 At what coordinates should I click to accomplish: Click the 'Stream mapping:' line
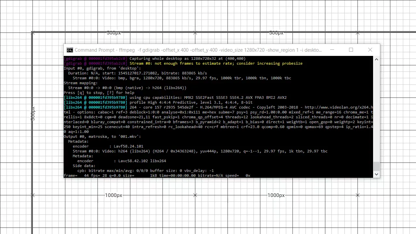pyautogui.click(x=81, y=83)
